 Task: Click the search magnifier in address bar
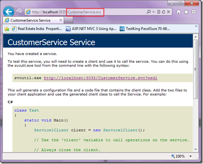point(148,12)
